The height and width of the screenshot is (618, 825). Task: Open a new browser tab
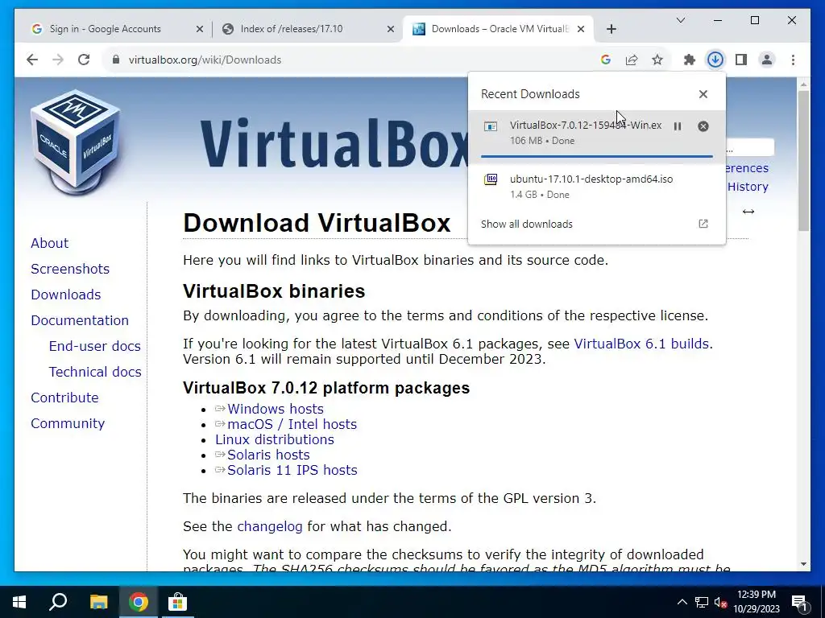point(611,29)
